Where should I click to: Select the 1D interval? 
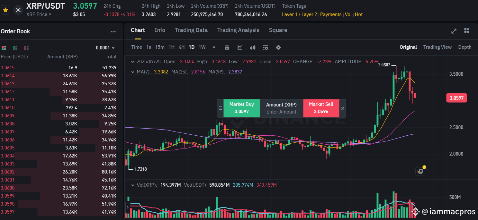coord(192,47)
